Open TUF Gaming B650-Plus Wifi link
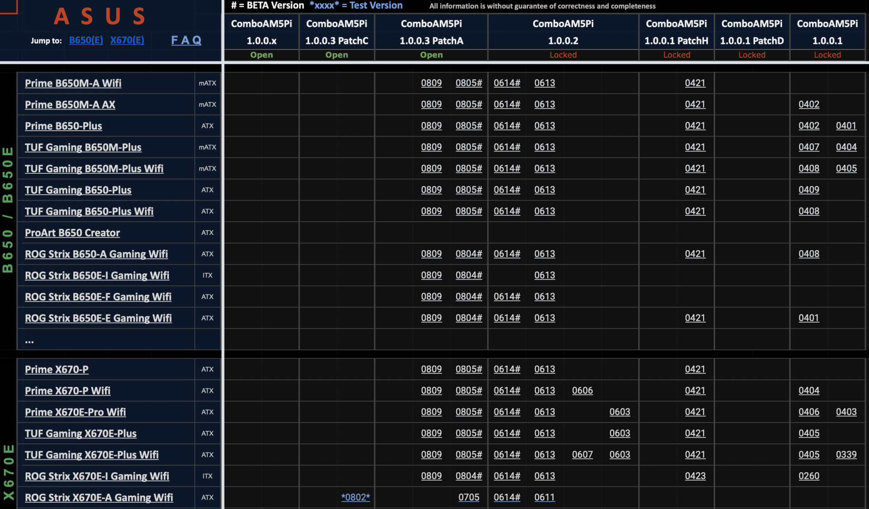Image resolution: width=869 pixels, height=509 pixels. pos(89,211)
